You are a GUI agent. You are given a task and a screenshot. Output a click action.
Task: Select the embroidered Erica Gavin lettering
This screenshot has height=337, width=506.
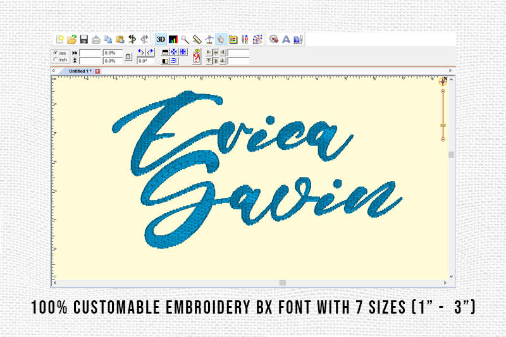(x=257, y=169)
